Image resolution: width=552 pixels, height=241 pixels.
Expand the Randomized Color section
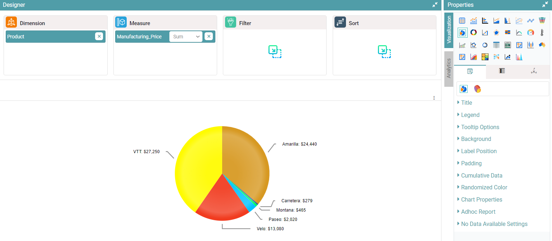point(484,187)
